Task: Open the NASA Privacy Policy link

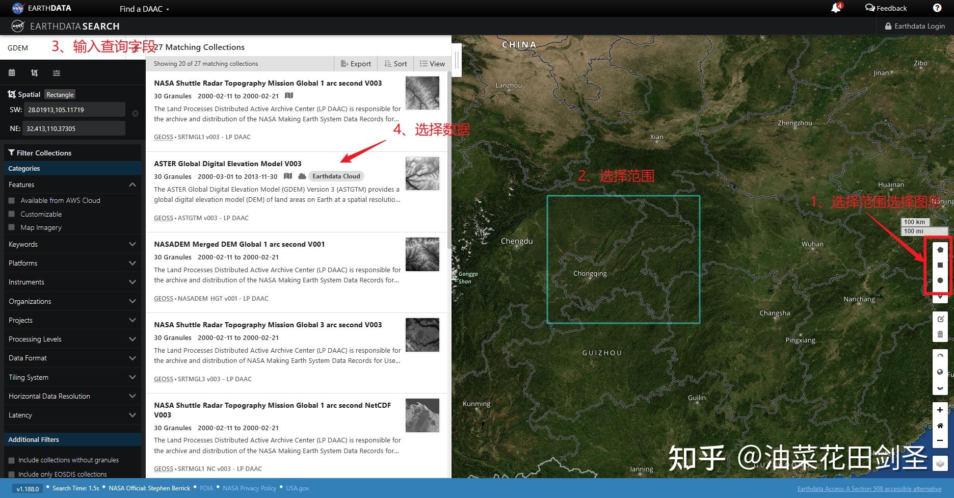Action: coord(249,488)
